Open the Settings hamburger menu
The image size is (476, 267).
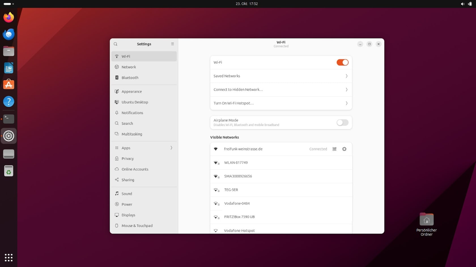[x=172, y=44]
